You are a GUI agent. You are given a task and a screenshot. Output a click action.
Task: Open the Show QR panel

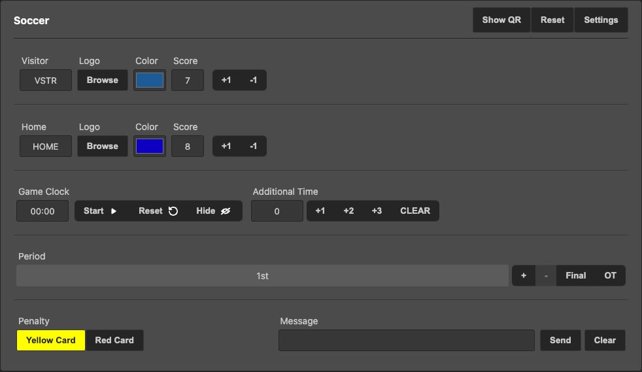(x=501, y=20)
